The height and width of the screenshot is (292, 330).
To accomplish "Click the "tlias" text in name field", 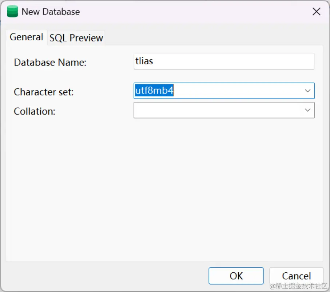I will [144, 61].
